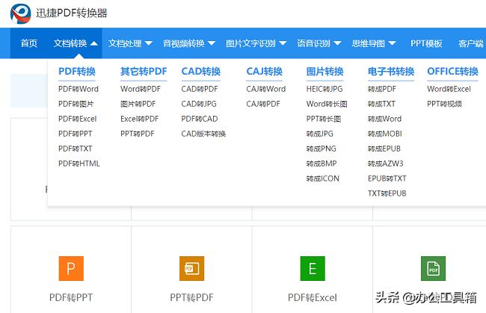This screenshot has height=313, width=486.
Task: Expand the 语音识别 dropdown
Action: [337, 43]
